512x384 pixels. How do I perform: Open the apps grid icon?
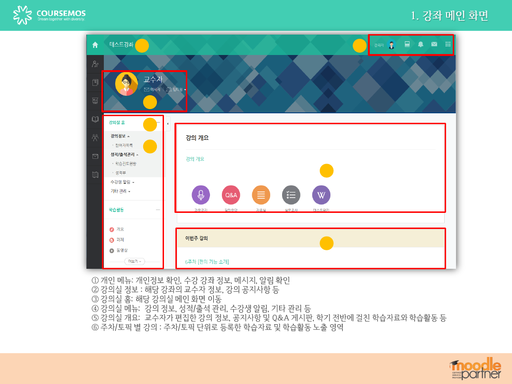(x=448, y=45)
